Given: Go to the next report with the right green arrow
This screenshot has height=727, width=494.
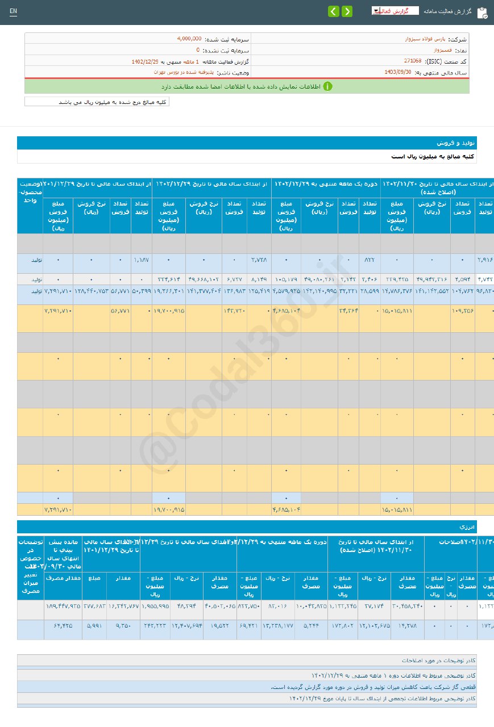Looking at the screenshot, I should click(347, 11).
